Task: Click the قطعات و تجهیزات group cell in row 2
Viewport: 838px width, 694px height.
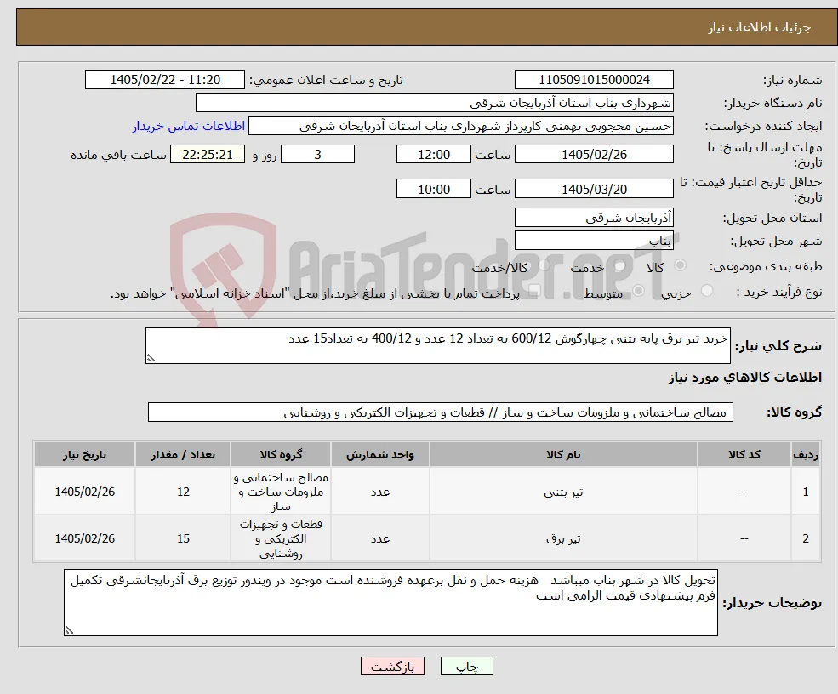Action: coord(281,538)
